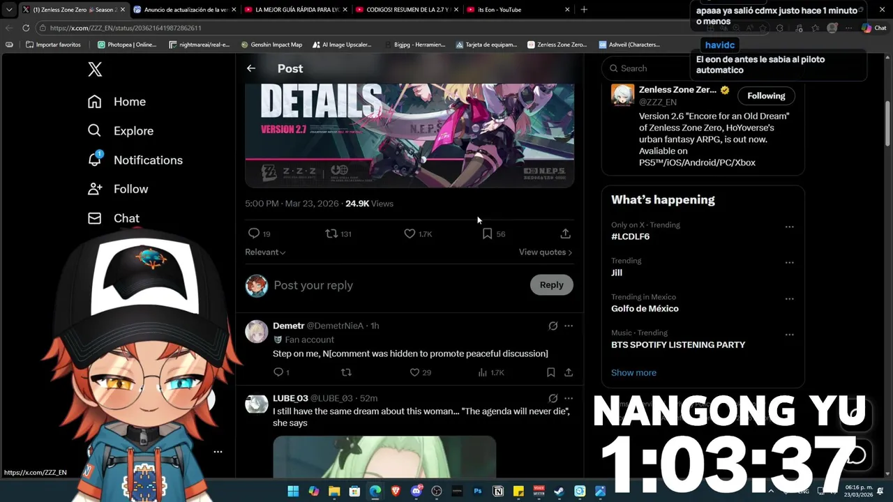This screenshot has width=893, height=502.
Task: Open Demetr's profile avatar
Action: [x=257, y=331]
